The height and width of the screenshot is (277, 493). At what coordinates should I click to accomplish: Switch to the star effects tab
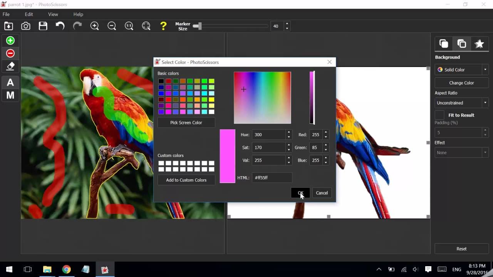[479, 44]
